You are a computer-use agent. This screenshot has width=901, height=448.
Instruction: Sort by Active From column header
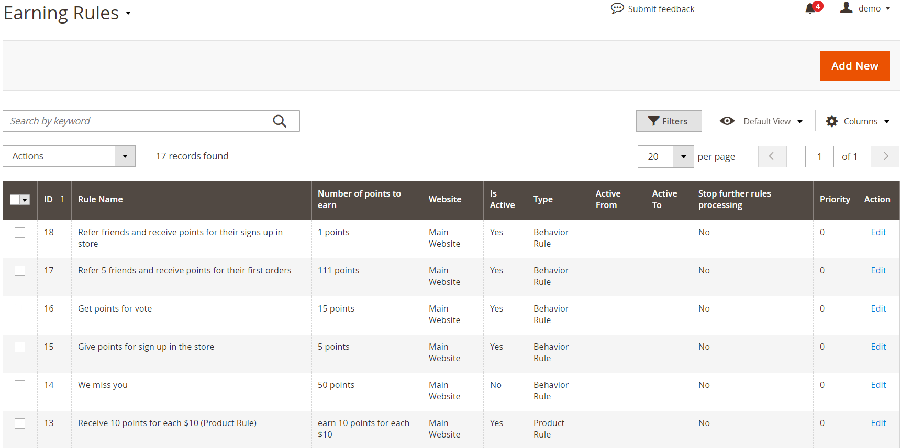[x=617, y=200]
